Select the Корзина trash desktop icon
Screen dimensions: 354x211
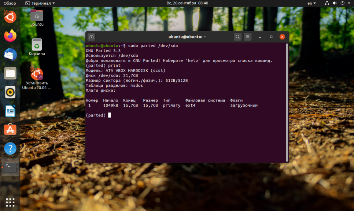pyautogui.click(x=37, y=45)
